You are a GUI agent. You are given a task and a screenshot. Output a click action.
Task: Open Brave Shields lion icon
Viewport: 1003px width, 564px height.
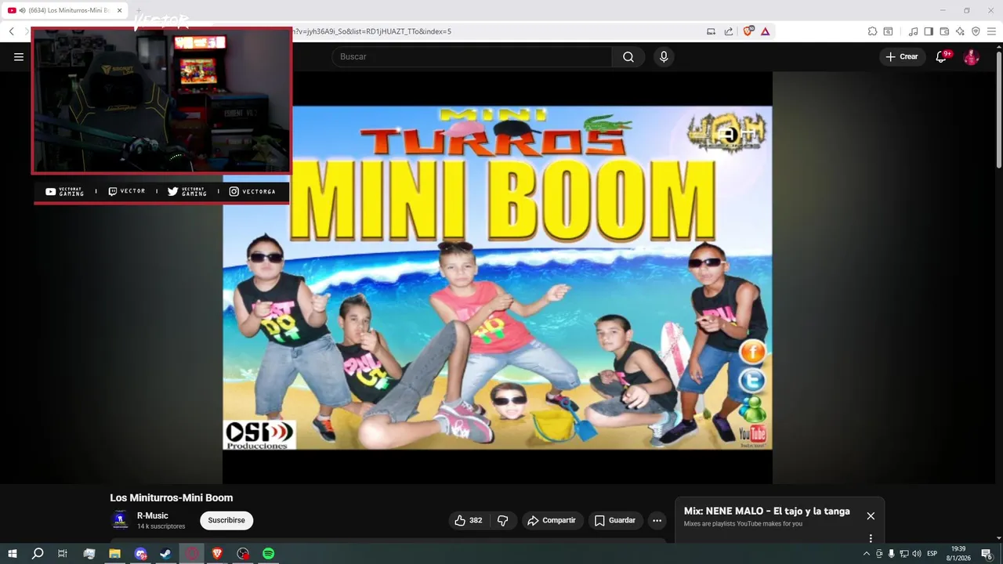pos(748,31)
